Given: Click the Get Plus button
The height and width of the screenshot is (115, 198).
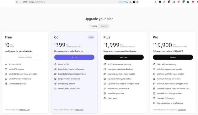Looking at the screenshot, I should click(x=124, y=57).
